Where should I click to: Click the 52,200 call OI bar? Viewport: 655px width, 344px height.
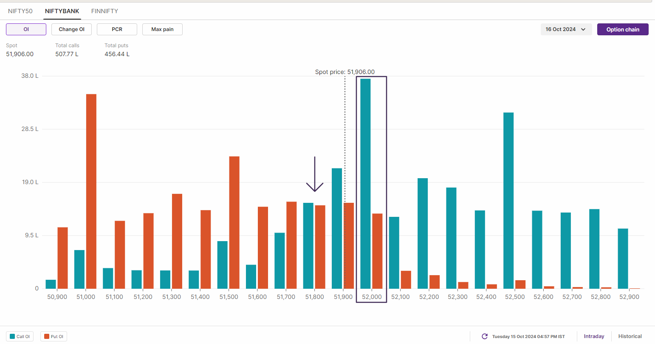click(423, 233)
